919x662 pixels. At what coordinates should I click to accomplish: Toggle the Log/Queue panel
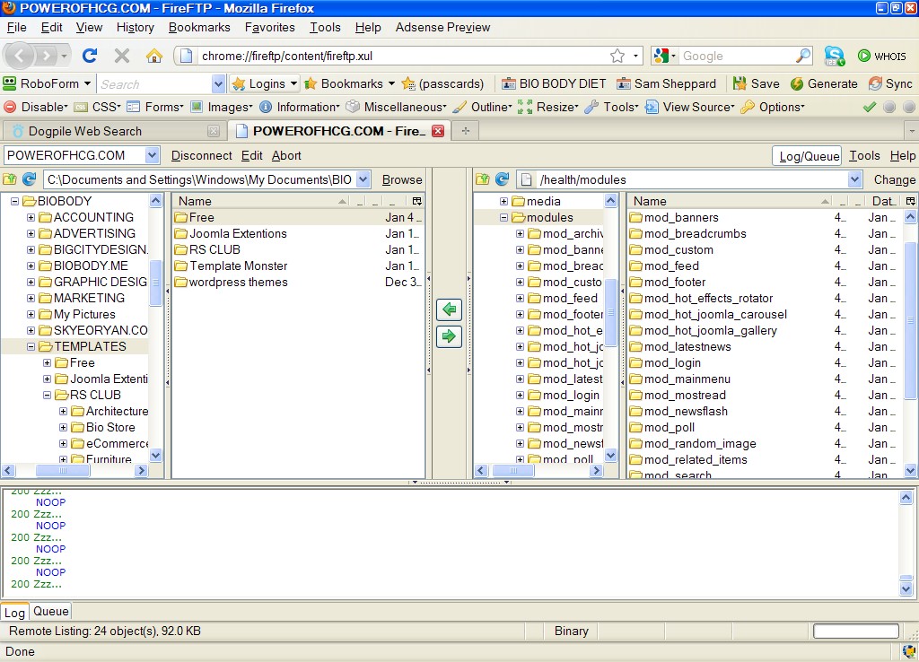809,156
